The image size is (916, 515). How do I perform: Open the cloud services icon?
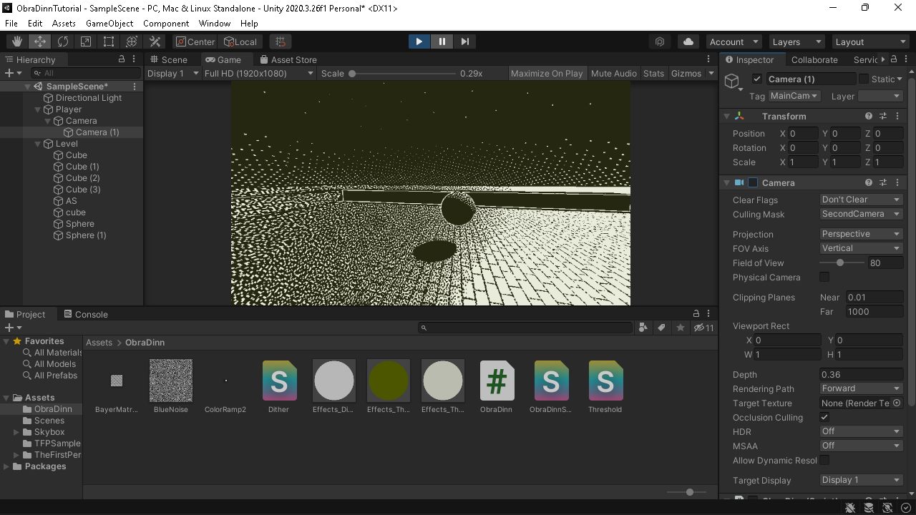688,41
